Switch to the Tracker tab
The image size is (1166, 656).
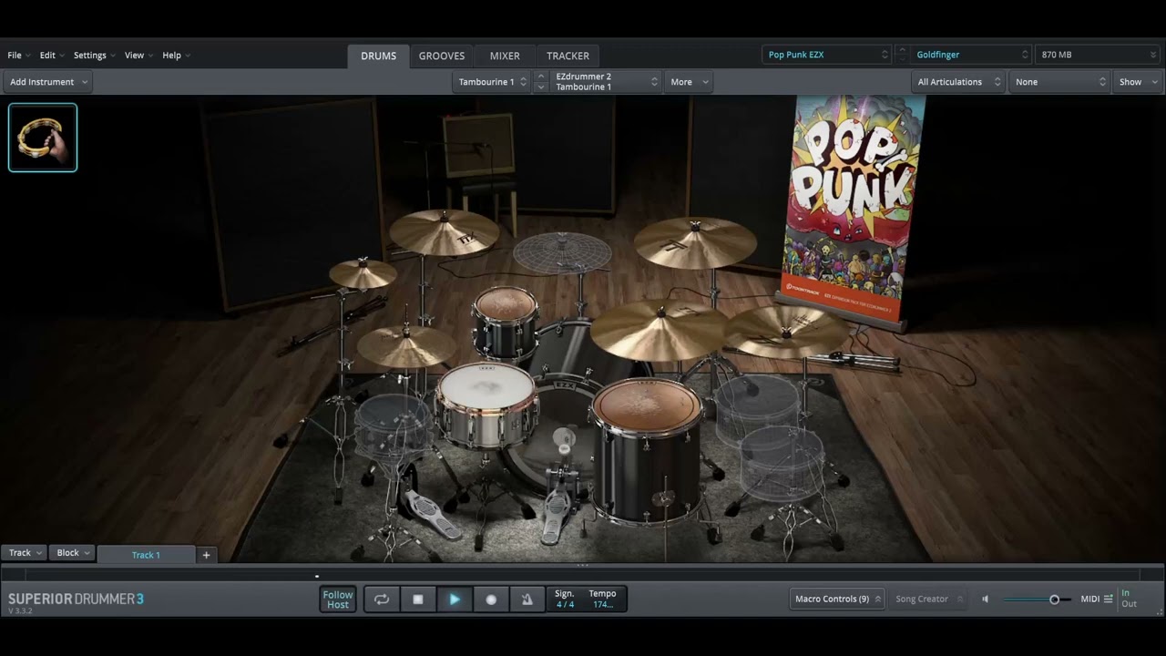(568, 56)
